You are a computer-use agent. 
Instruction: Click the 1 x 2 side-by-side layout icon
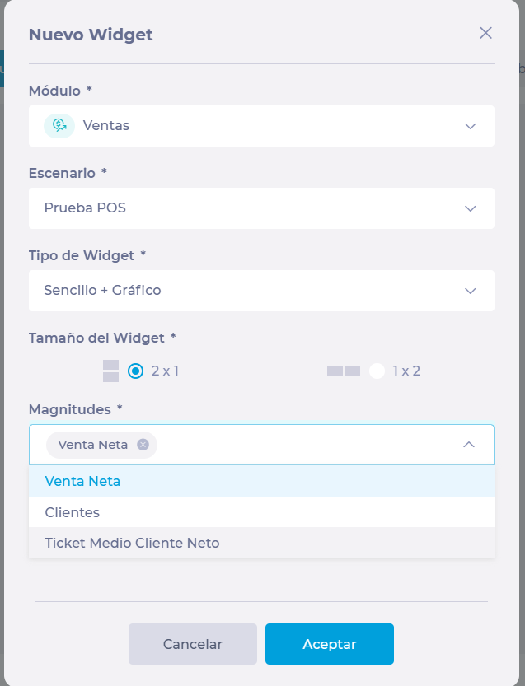point(344,371)
